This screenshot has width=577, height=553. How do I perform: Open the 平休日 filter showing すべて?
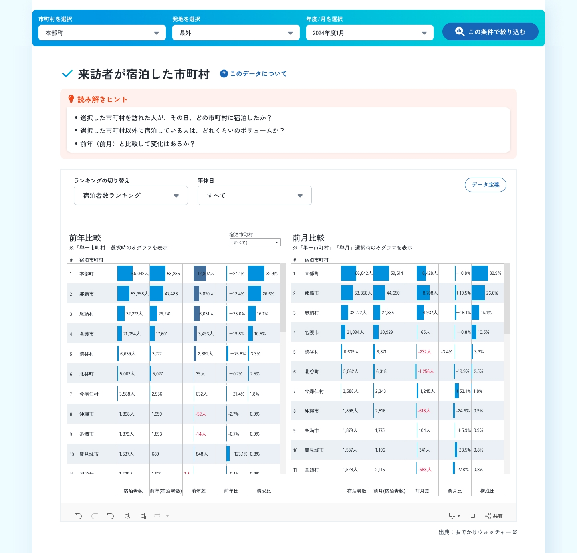(x=254, y=195)
